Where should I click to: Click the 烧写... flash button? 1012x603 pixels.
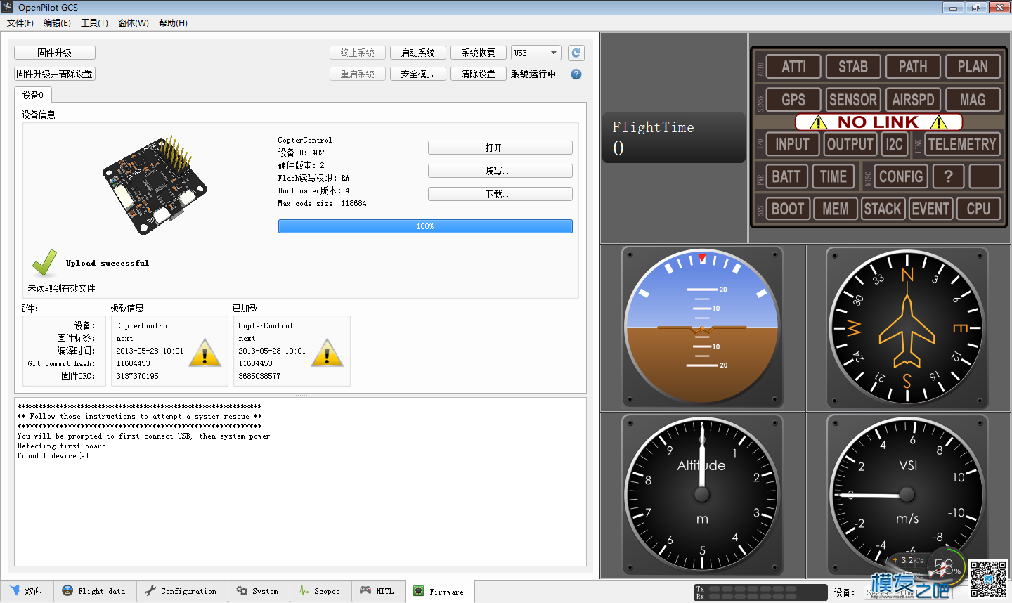[500, 171]
